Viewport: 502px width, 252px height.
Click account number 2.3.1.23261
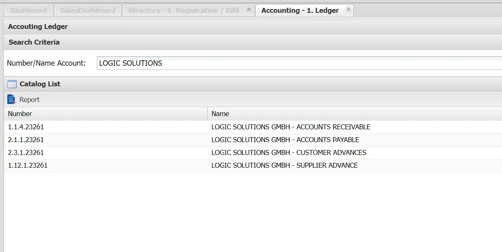pos(26,152)
